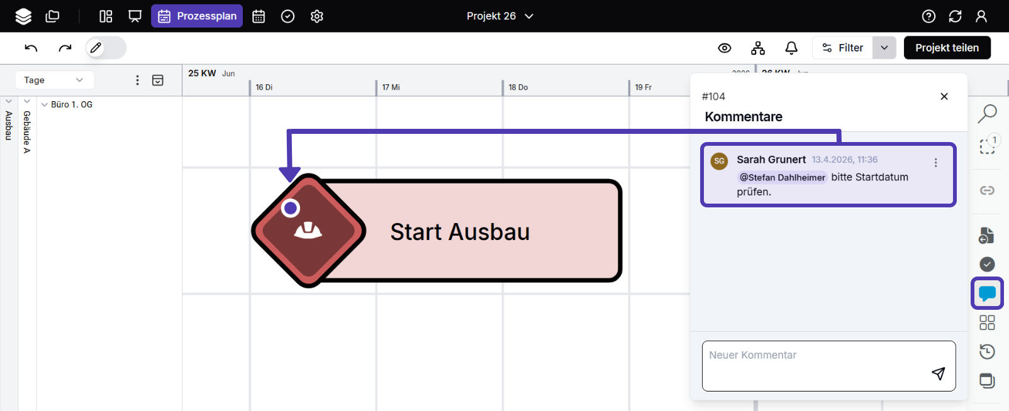1009x411 pixels.
Task: Click the redo arrow
Action: (x=65, y=48)
